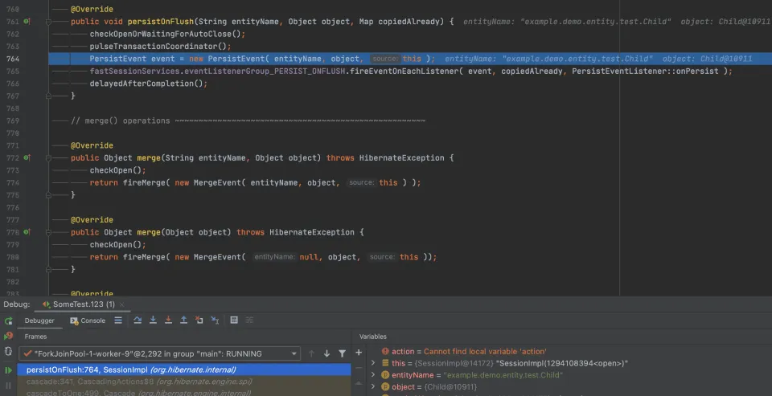Click the fireMerge call on line 774
Viewport: 772px width, 396px height.
click(144, 182)
